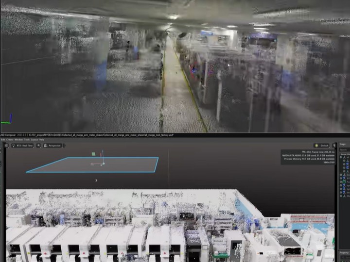Screen dimensions: 350x262
Task: Click the eye display options icon
Action: pyautogui.click(x=38, y=146)
